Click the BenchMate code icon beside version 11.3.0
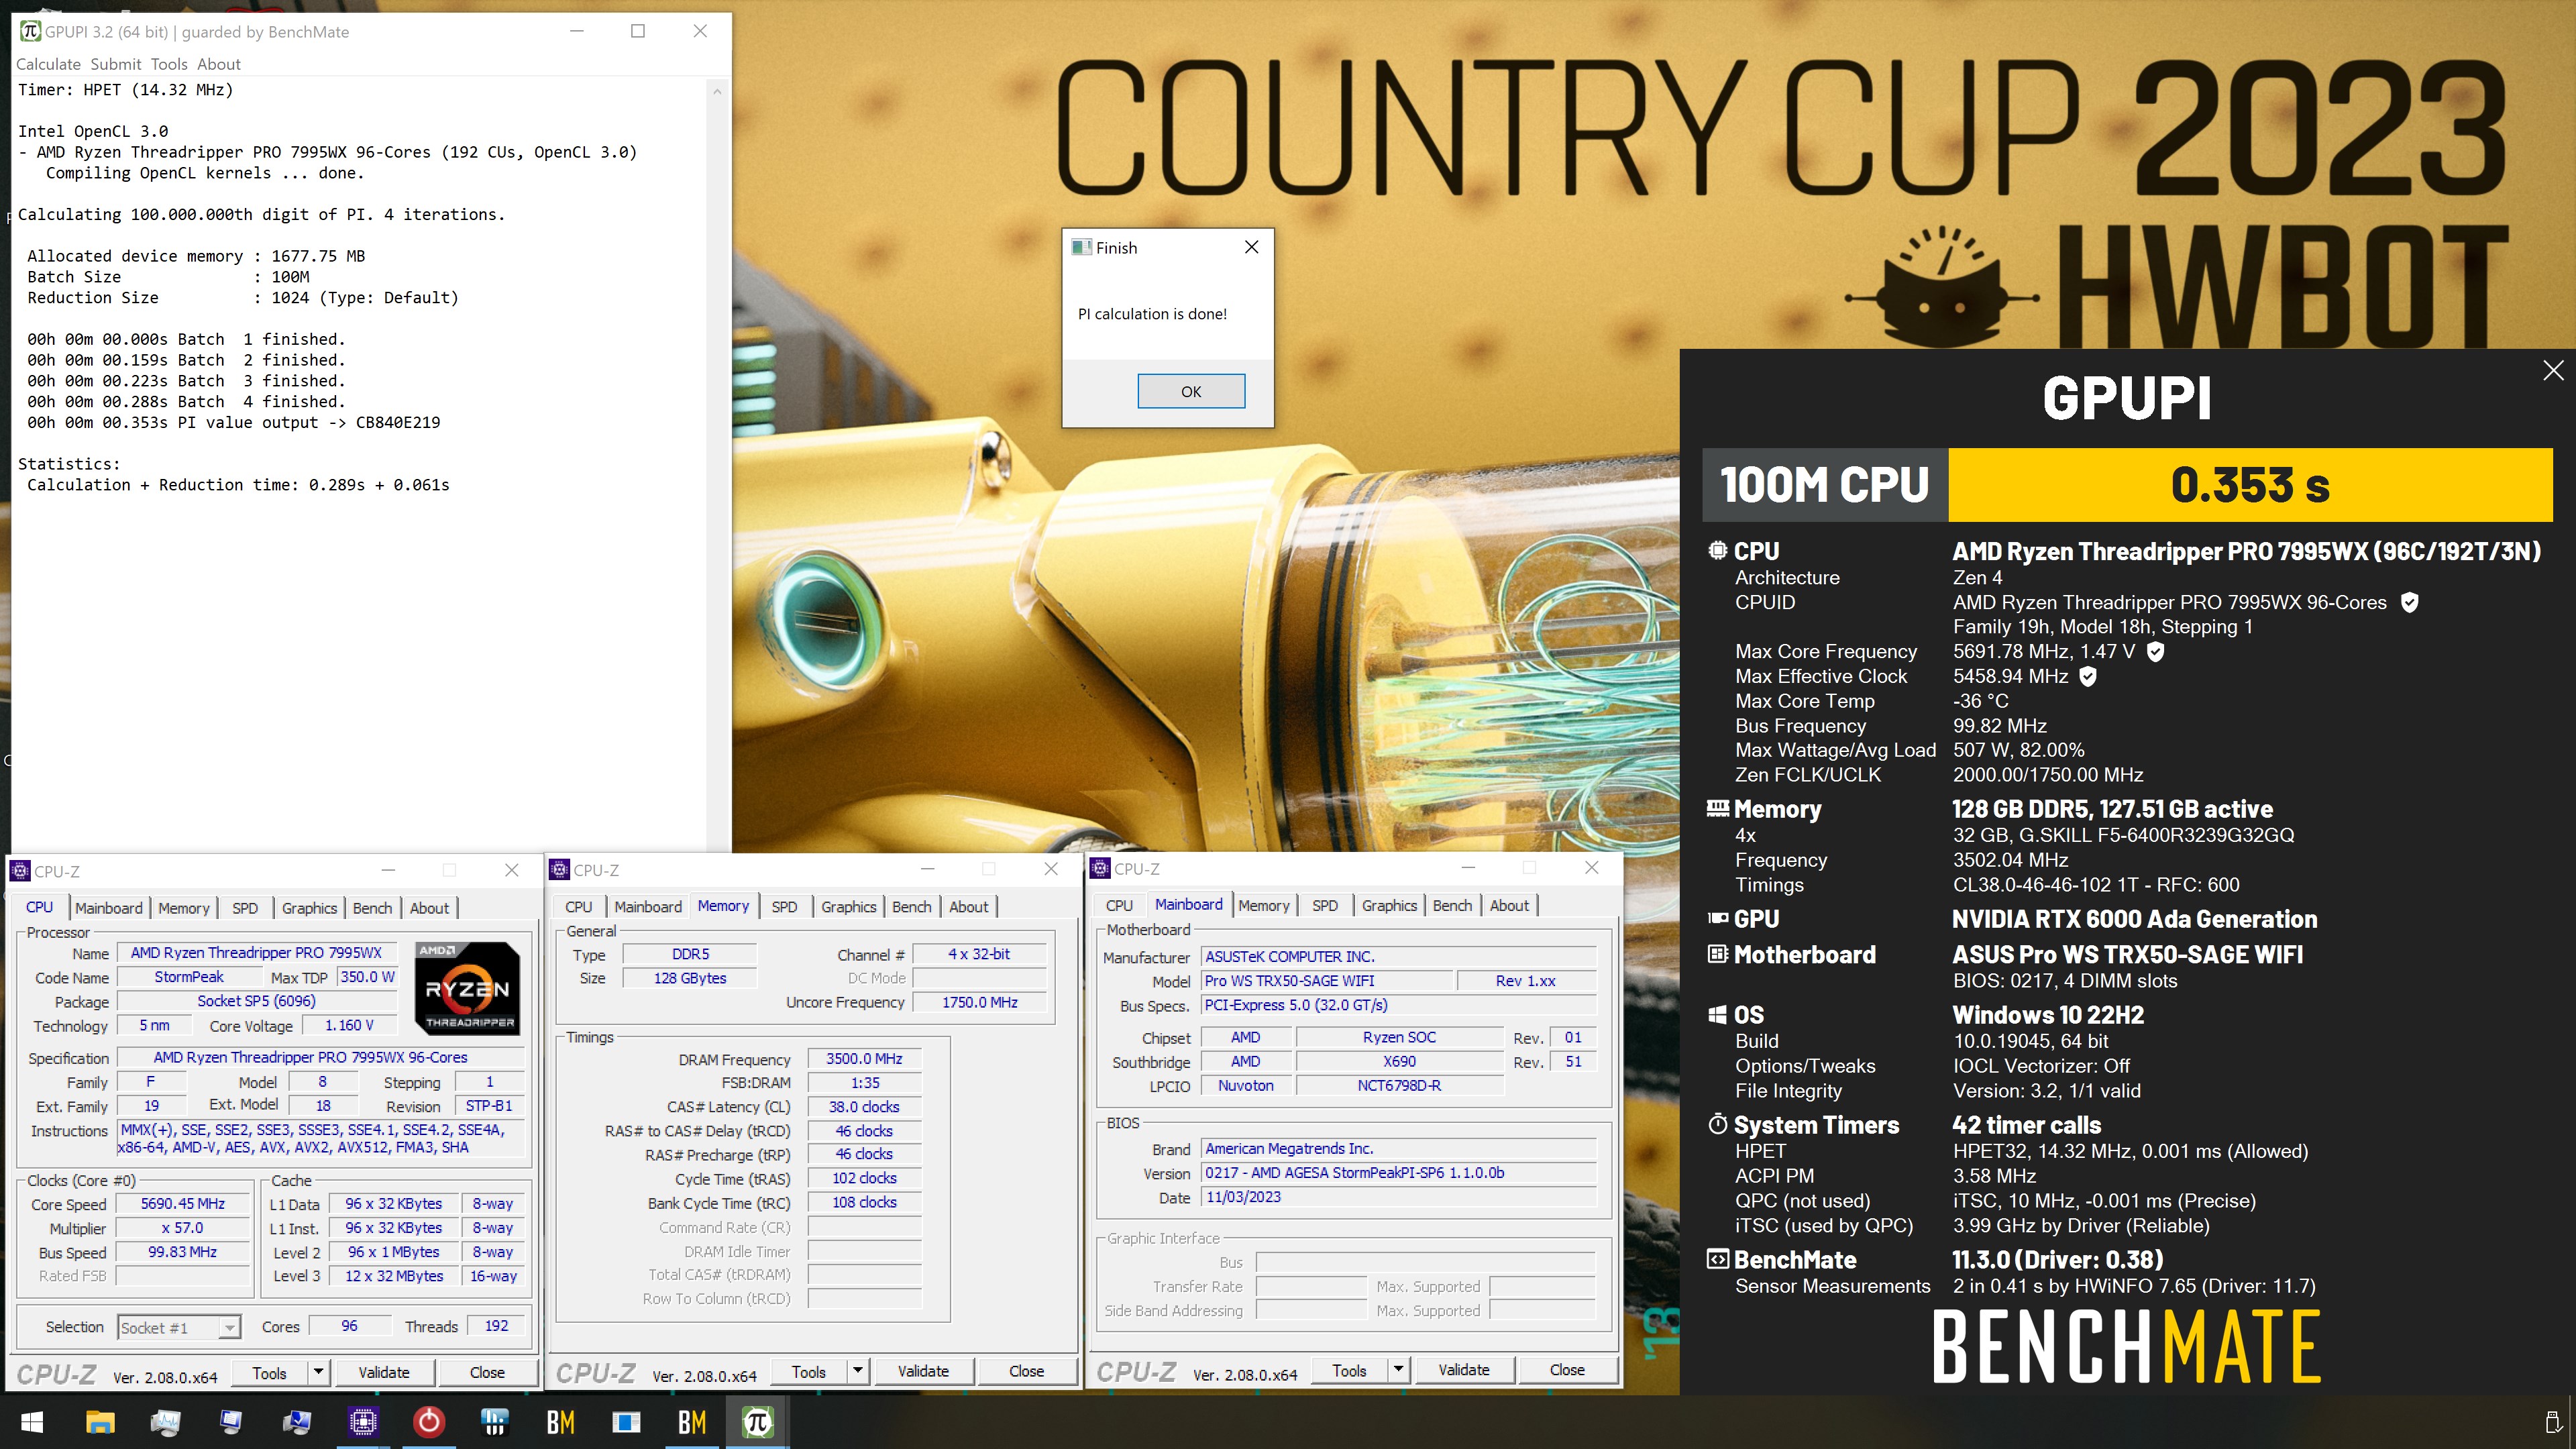Screen dimensions: 2576x1449 point(1718,1259)
